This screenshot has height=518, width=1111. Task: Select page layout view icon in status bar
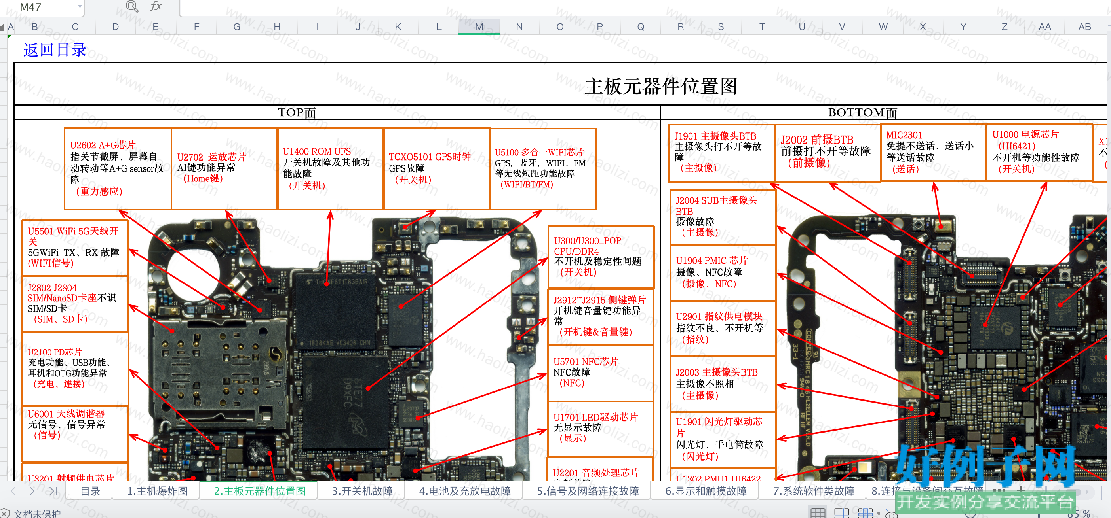[x=841, y=513]
